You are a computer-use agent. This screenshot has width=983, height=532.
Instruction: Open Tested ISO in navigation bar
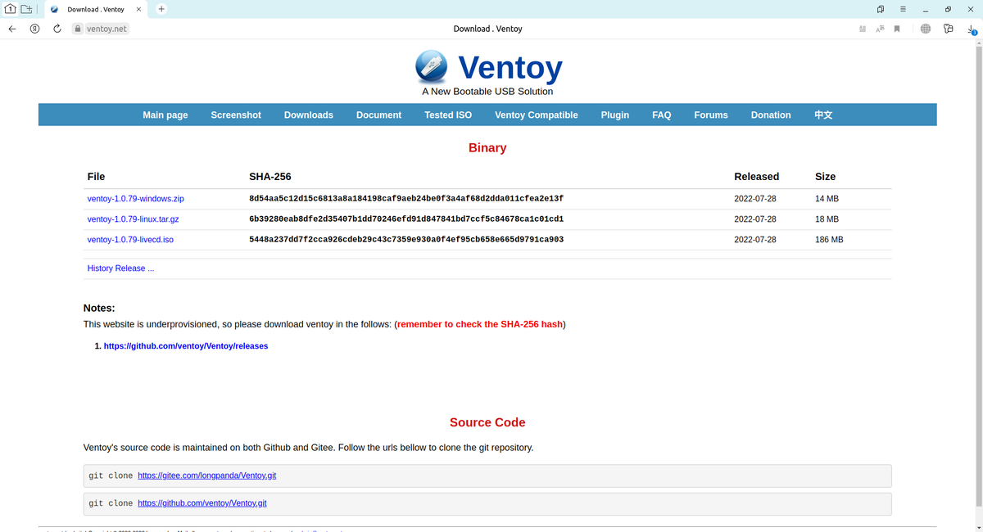click(x=448, y=115)
